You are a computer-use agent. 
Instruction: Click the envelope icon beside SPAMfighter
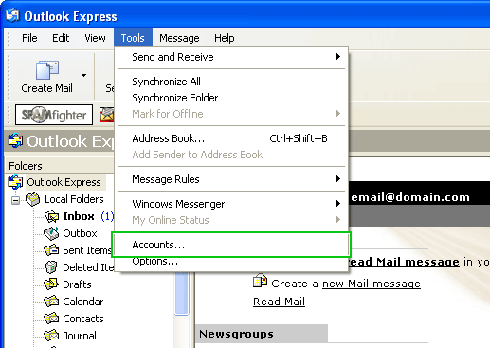(107, 115)
